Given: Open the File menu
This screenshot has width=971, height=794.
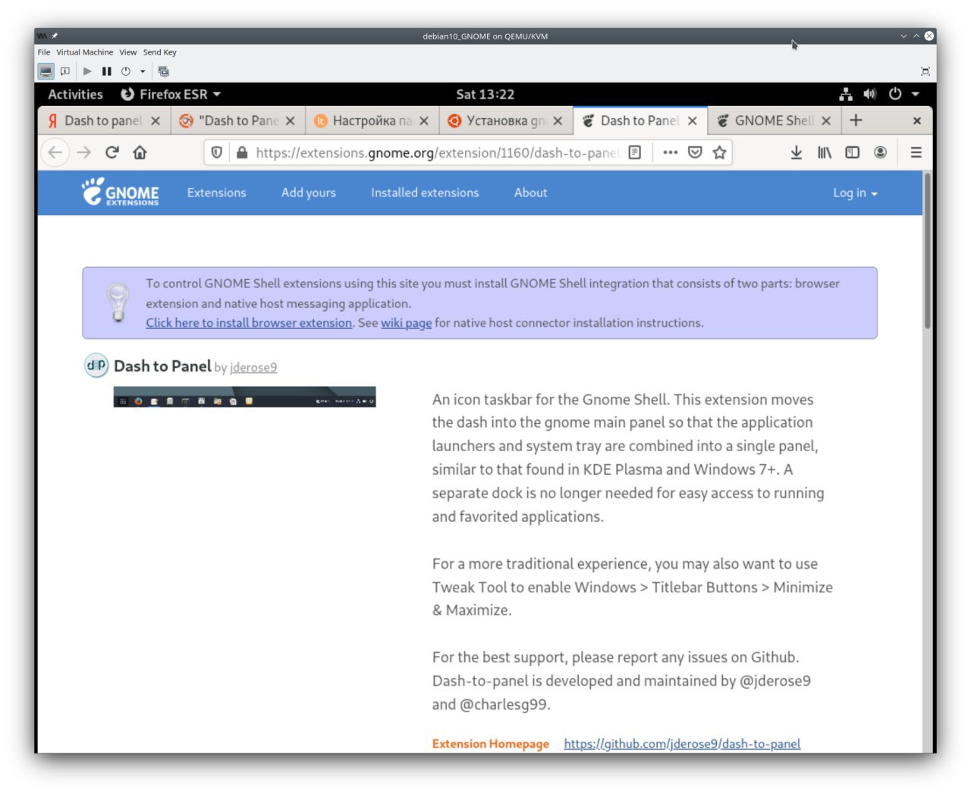Looking at the screenshot, I should coord(44,52).
